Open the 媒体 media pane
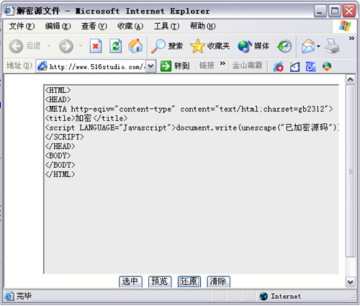360x306 pixels. point(253,46)
